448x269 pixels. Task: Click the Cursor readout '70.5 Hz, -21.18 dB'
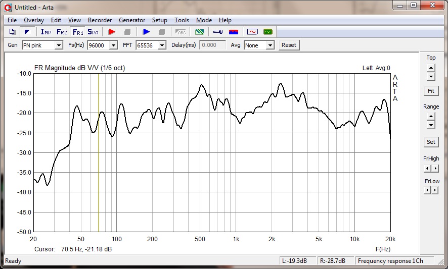pyautogui.click(x=86, y=249)
